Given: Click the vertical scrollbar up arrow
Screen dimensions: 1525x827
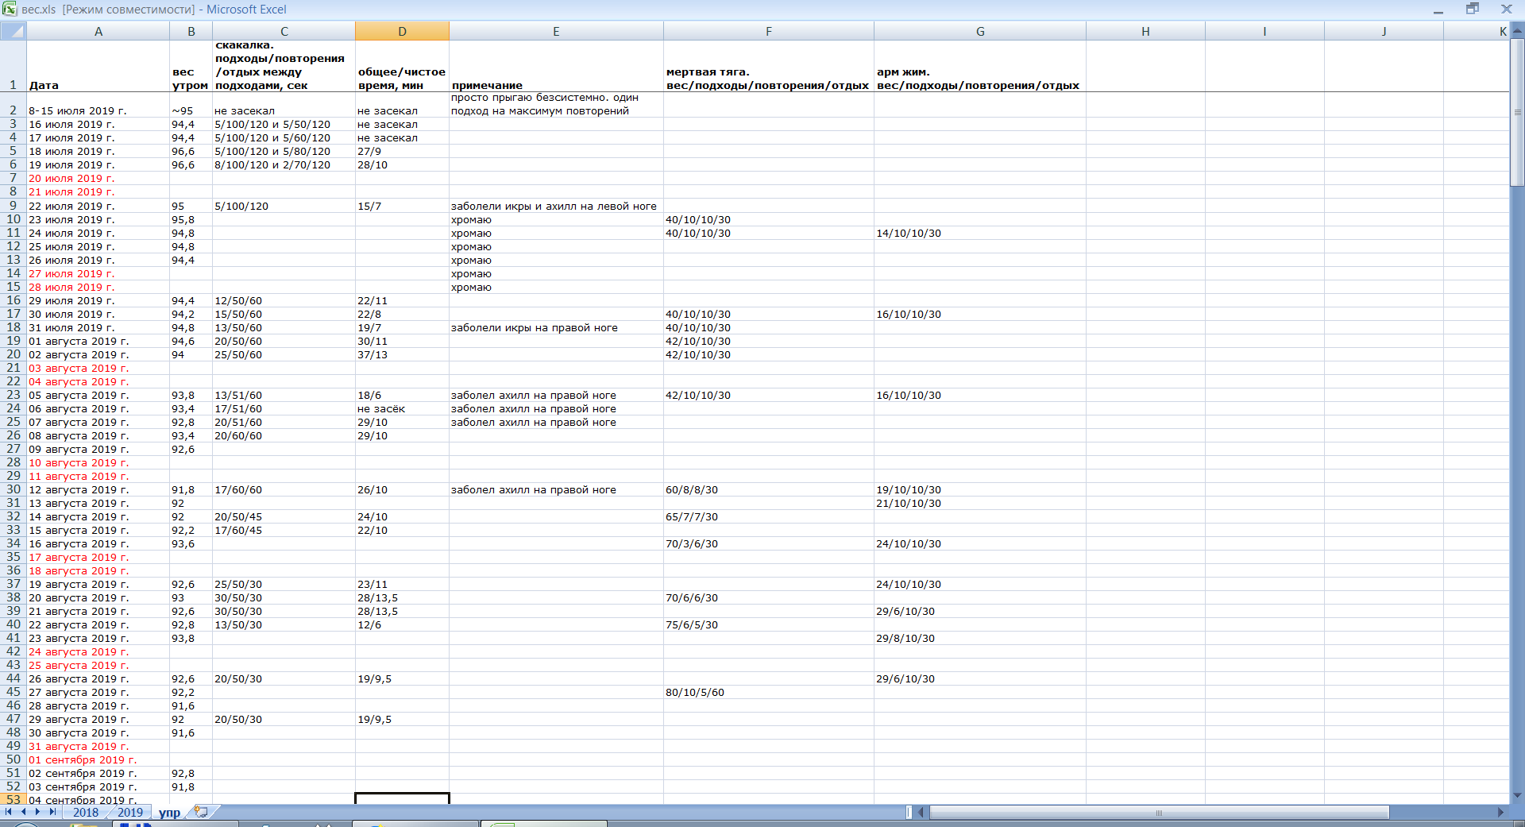Looking at the screenshot, I should [1517, 32].
